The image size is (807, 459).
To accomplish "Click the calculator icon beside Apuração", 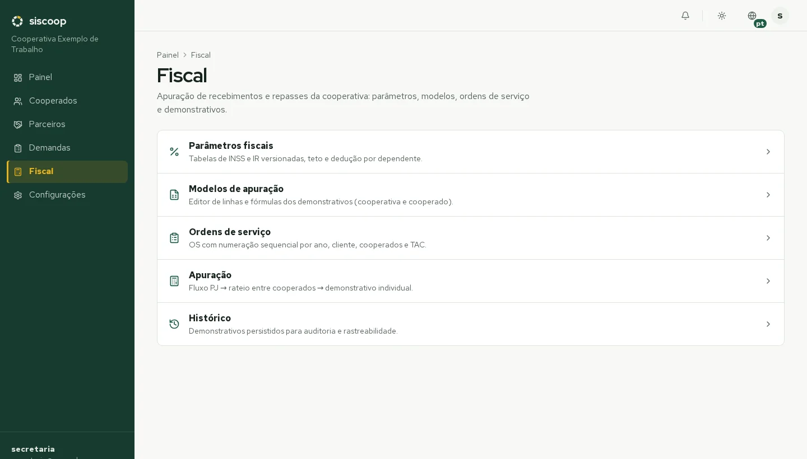I will pos(174,281).
